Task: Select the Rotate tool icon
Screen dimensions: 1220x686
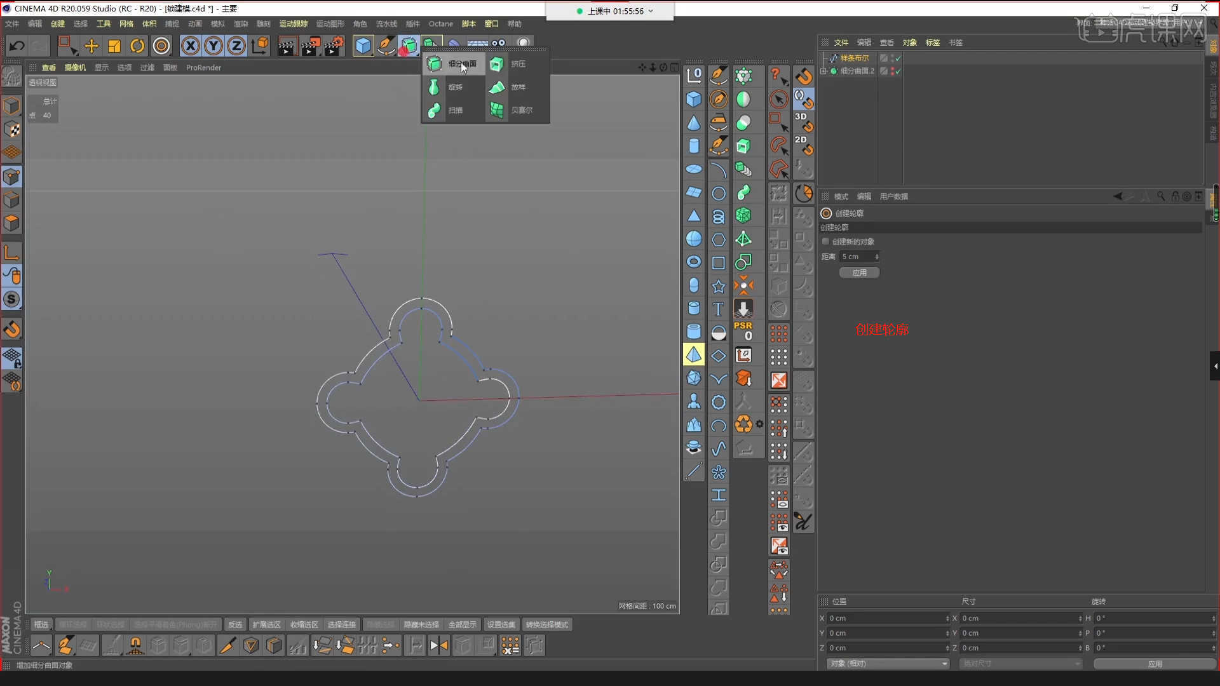Action: 137,46
